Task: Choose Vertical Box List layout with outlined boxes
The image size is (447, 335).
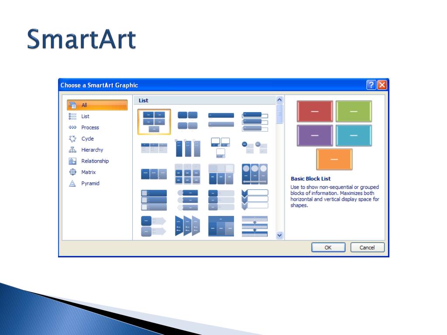Action: point(254,122)
